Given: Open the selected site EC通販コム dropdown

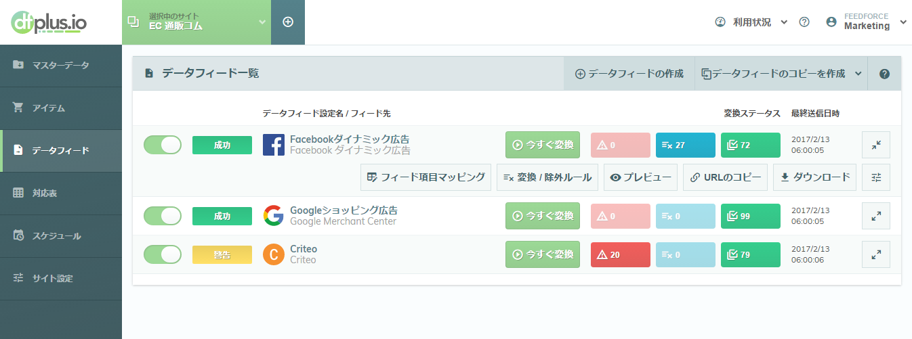Looking at the screenshot, I should pyautogui.click(x=196, y=22).
